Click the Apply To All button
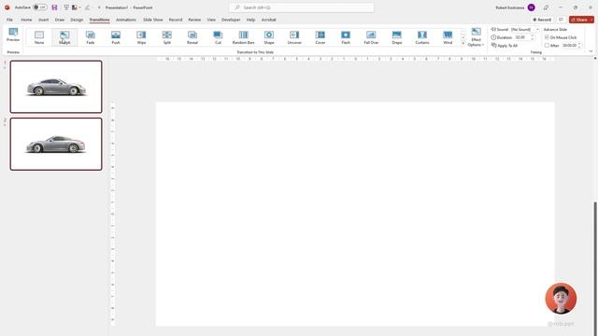 tap(505, 46)
